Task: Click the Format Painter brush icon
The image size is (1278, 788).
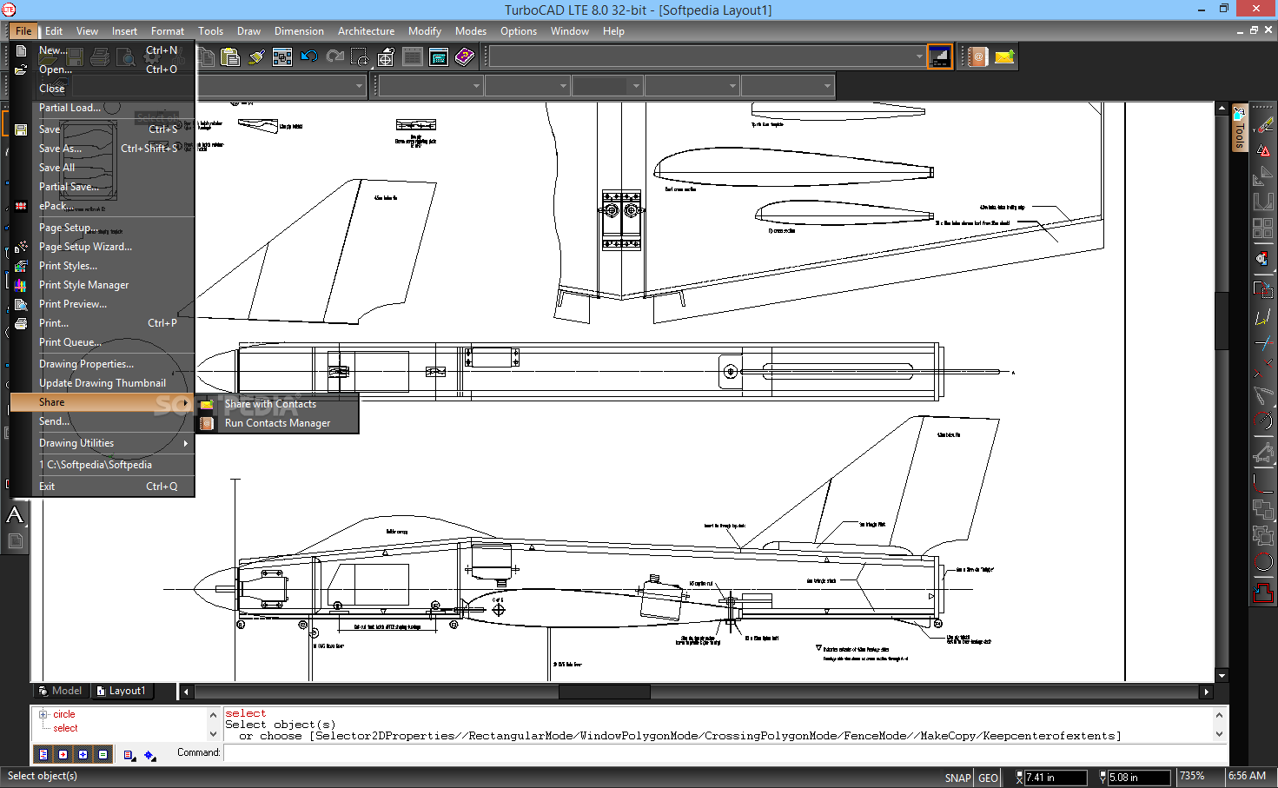Action: [x=256, y=57]
